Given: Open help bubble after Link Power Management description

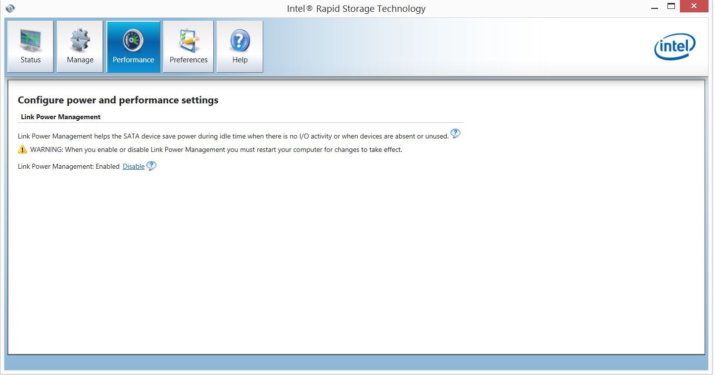Looking at the screenshot, I should [455, 134].
